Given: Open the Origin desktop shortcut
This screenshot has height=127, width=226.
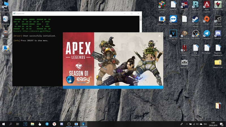Looking at the screenshot, I should [x=207, y=20].
